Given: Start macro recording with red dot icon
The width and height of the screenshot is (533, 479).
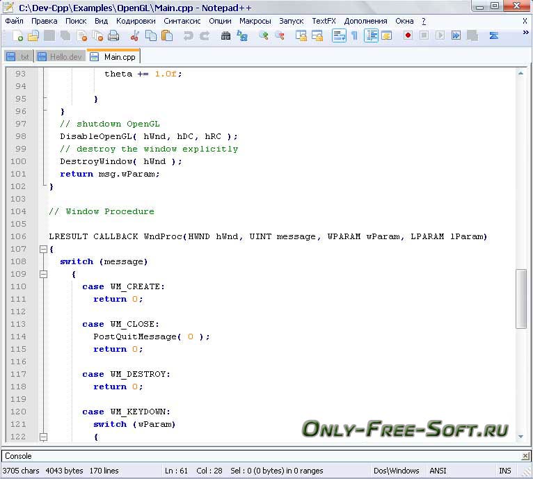Looking at the screenshot, I should (x=408, y=35).
